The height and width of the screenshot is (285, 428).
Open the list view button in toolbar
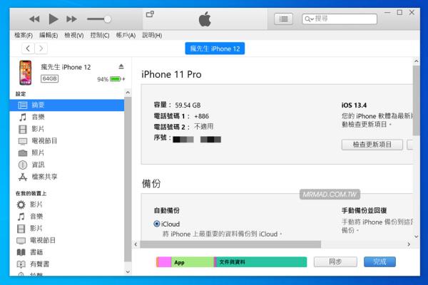point(283,19)
